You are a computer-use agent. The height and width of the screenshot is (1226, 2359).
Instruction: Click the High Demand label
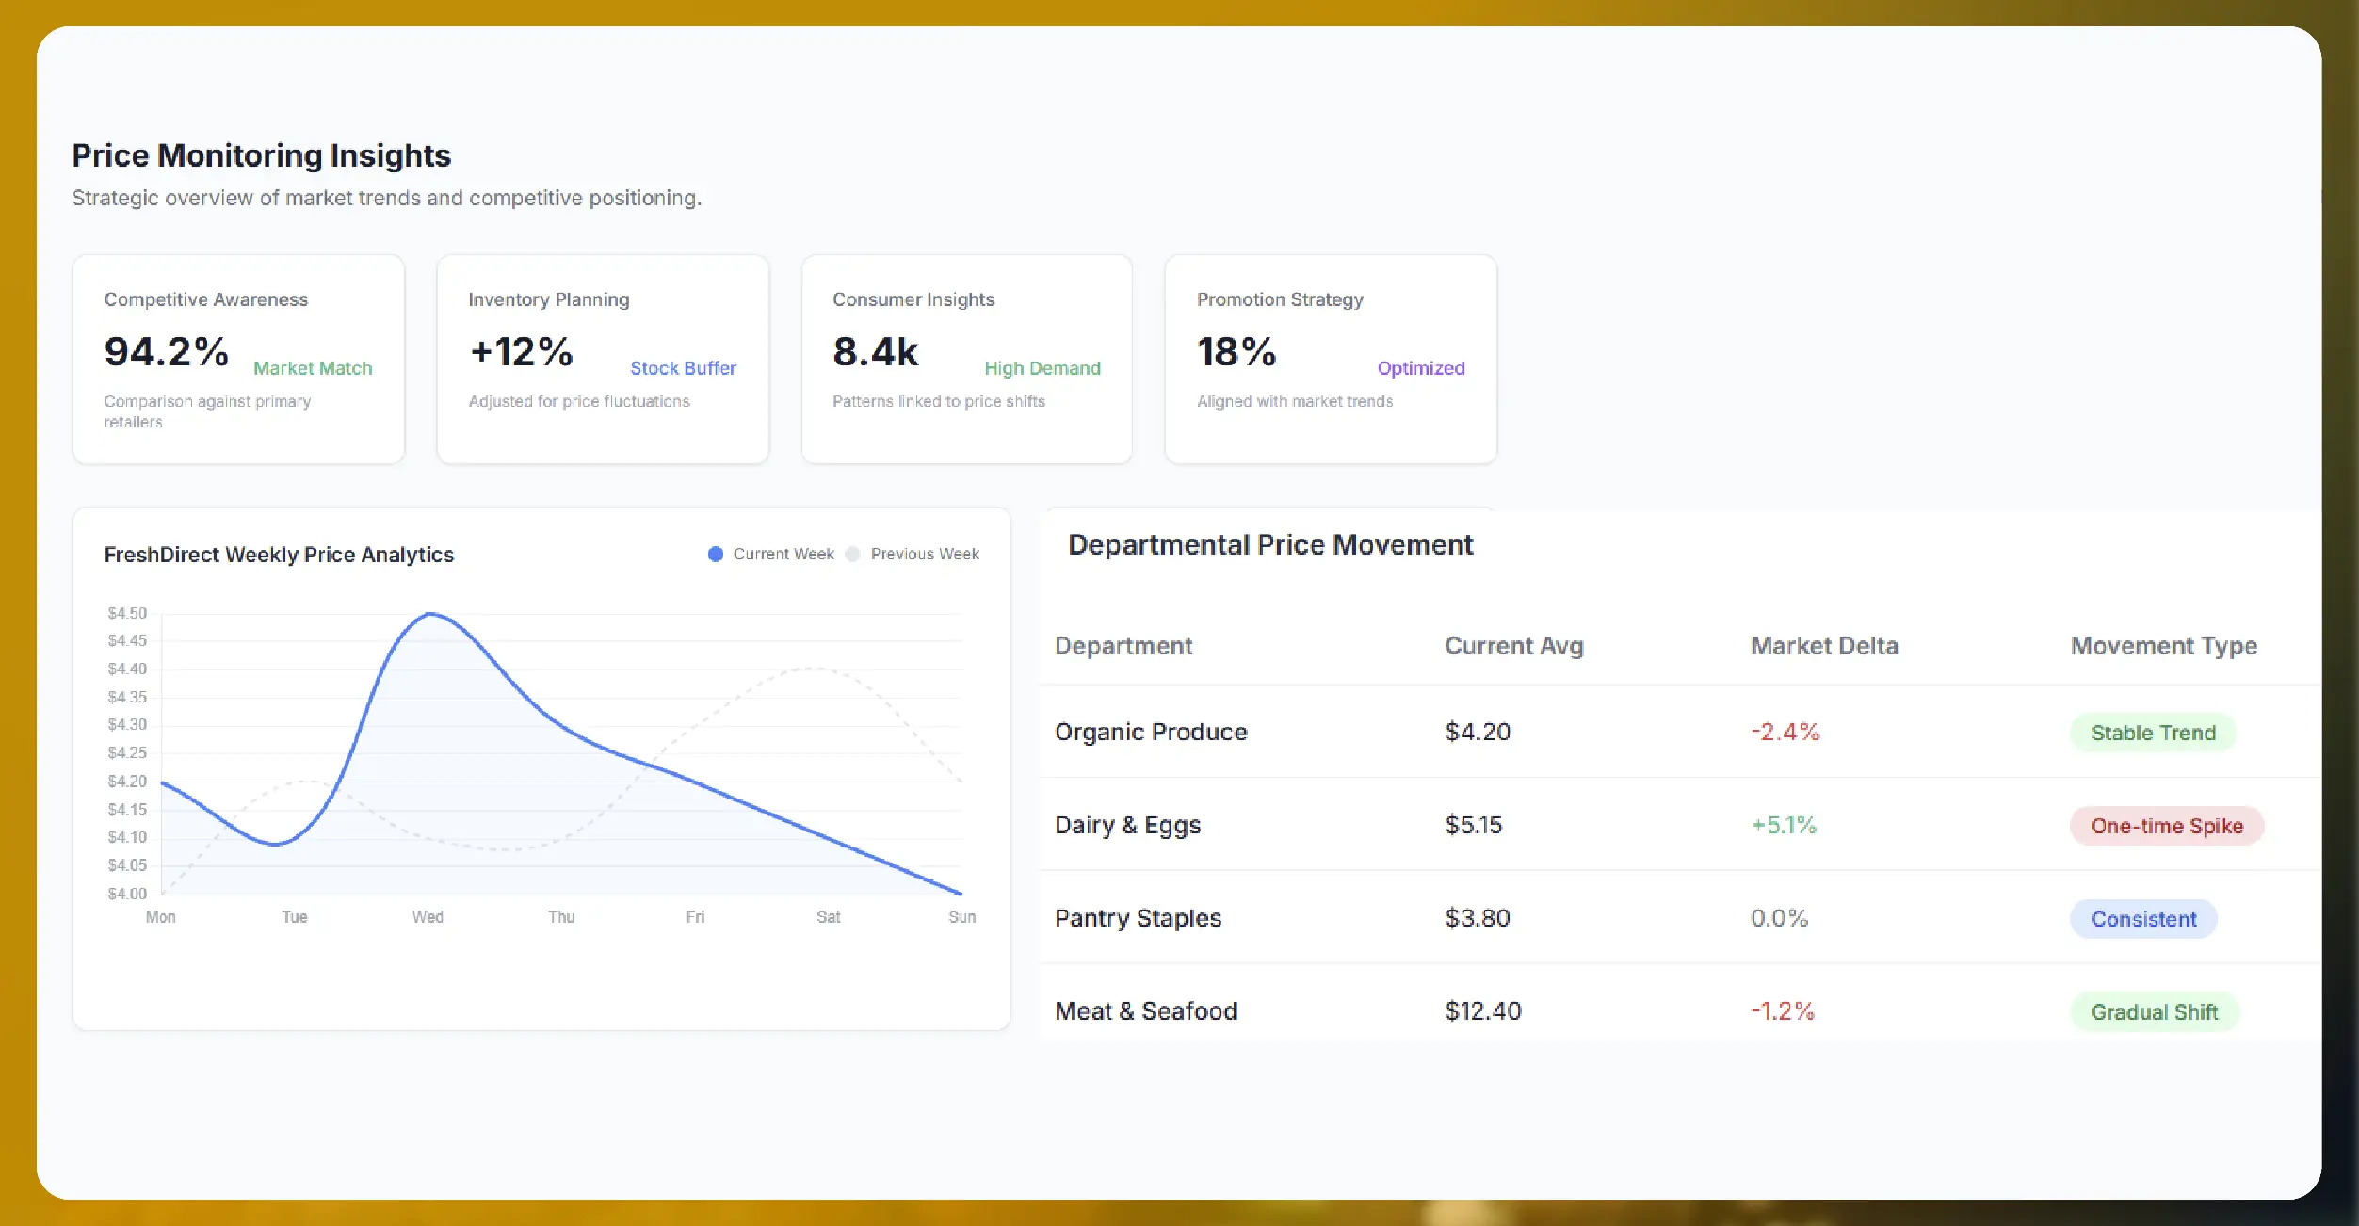point(1042,368)
